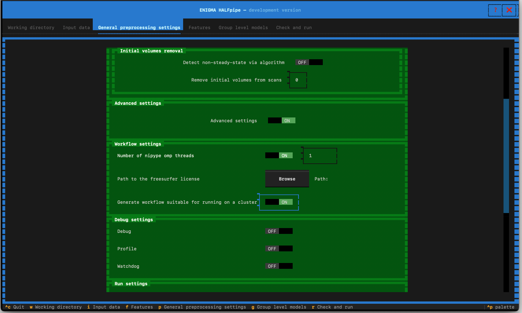522x313 pixels.
Task: Switch to the Check and run tab
Action: pos(294,27)
